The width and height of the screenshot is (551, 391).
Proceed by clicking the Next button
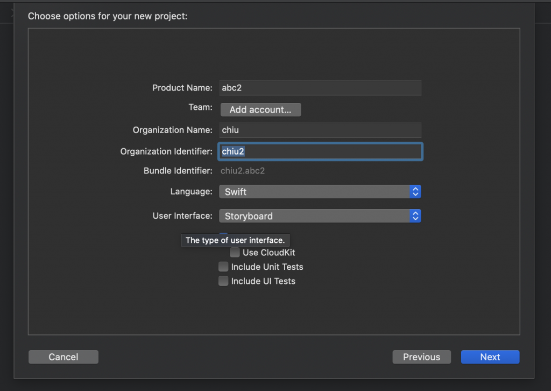point(490,357)
